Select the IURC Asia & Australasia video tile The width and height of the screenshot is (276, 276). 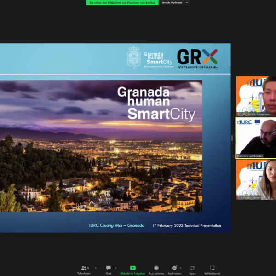coord(256,96)
